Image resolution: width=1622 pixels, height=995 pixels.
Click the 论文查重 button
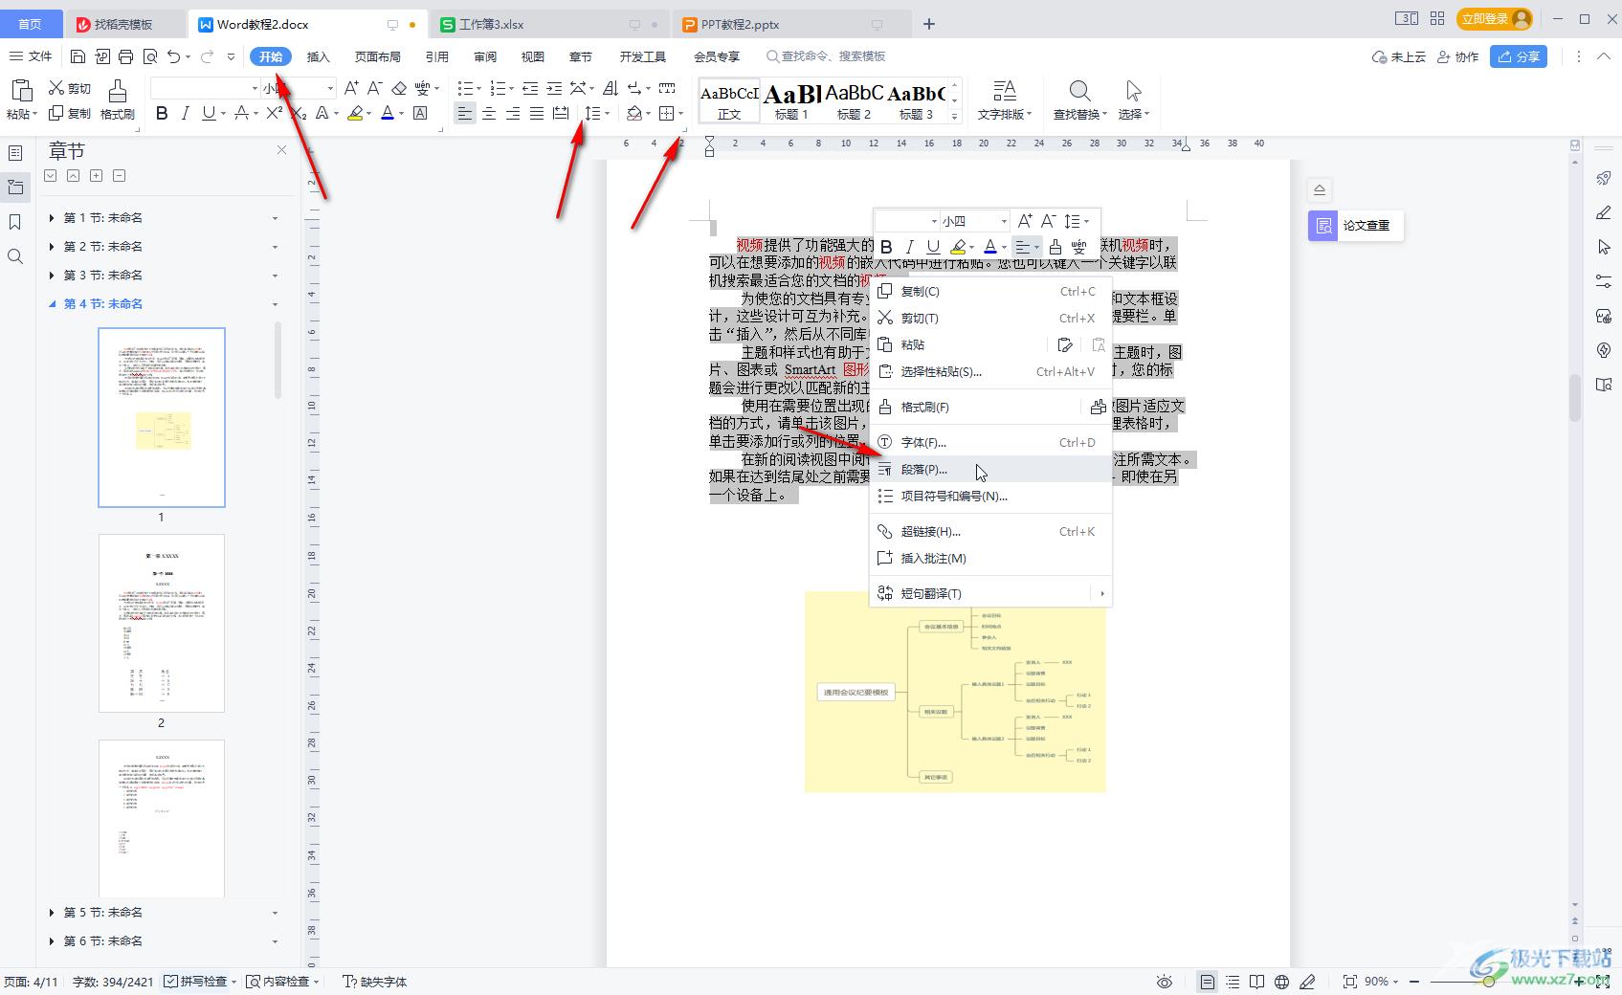pyautogui.click(x=1355, y=226)
